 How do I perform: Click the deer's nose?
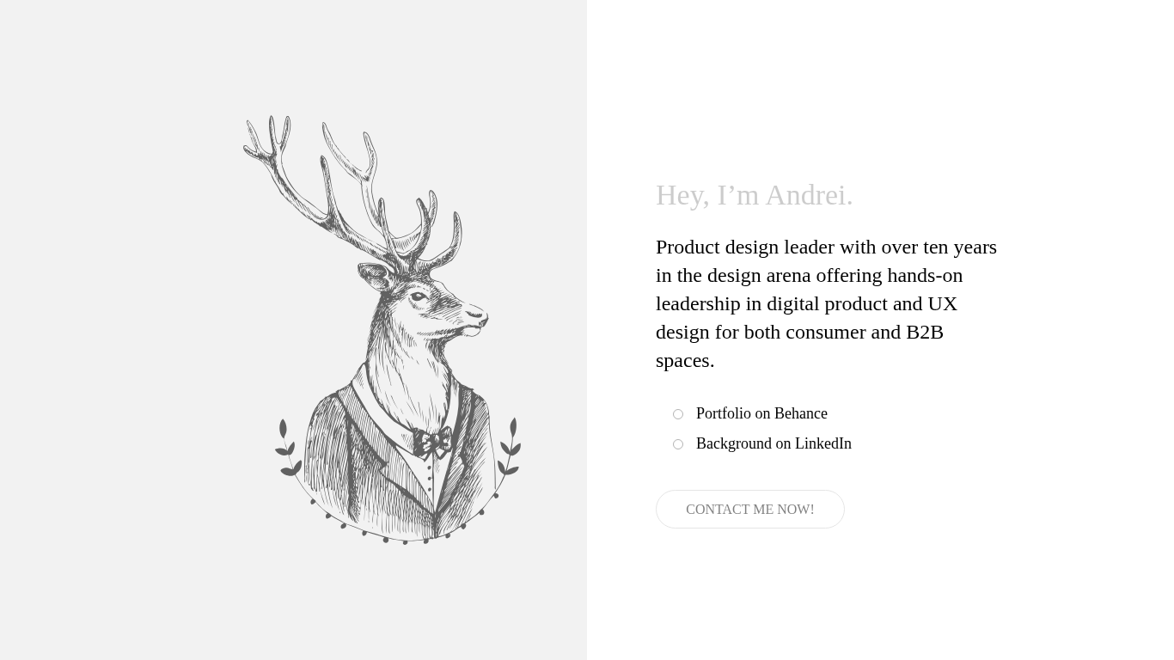pos(482,316)
